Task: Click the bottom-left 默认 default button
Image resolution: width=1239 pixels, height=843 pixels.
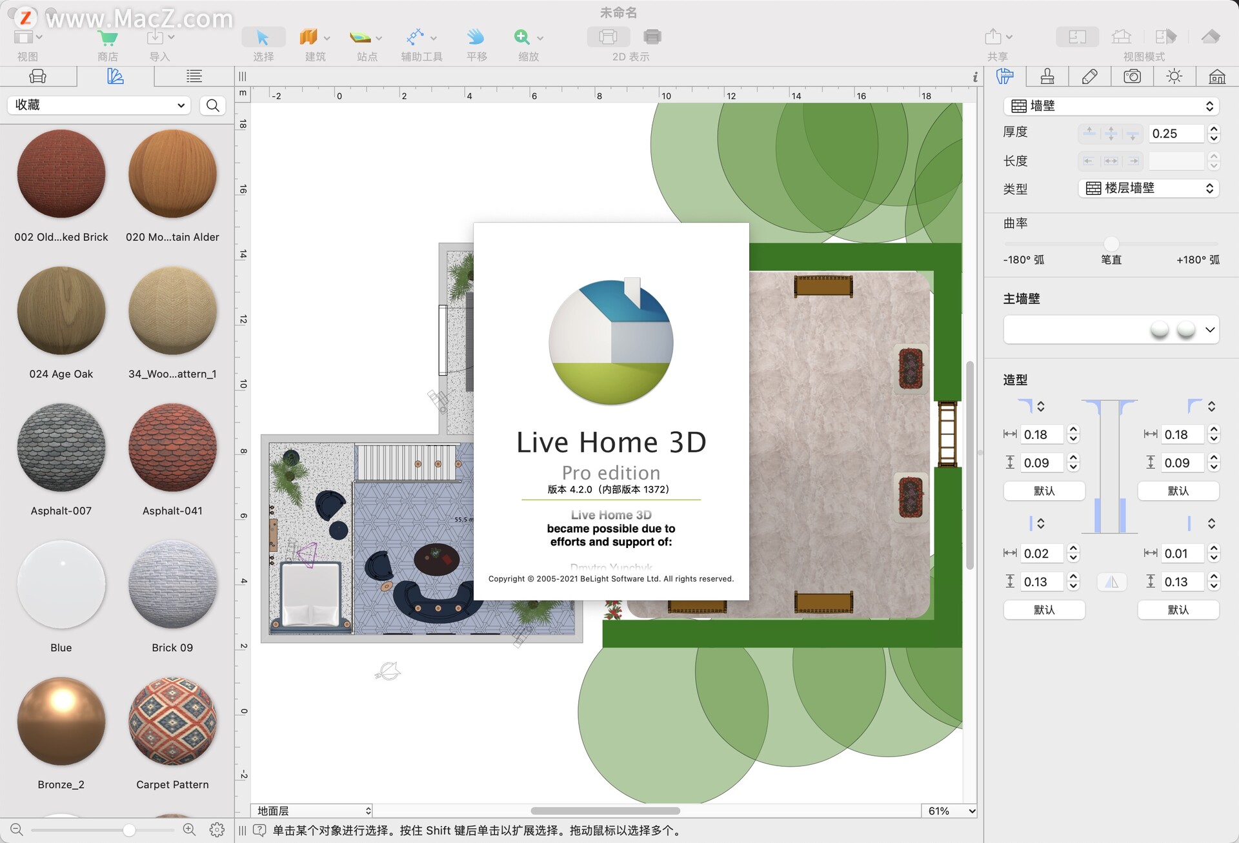Action: click(x=1044, y=609)
